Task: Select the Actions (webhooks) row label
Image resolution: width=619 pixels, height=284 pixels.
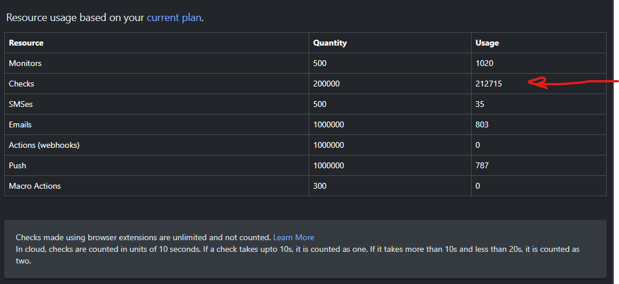Action: pos(44,145)
